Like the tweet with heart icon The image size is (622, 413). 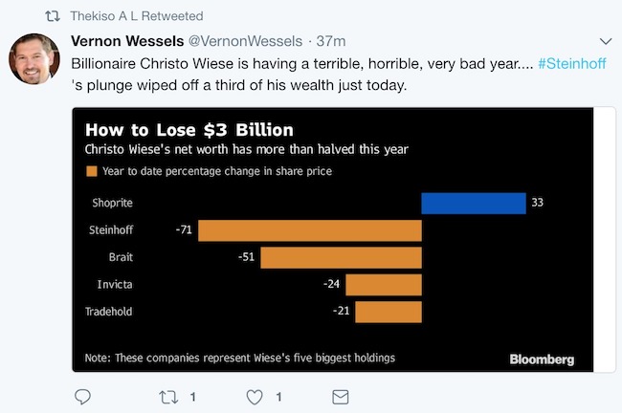tap(255, 397)
